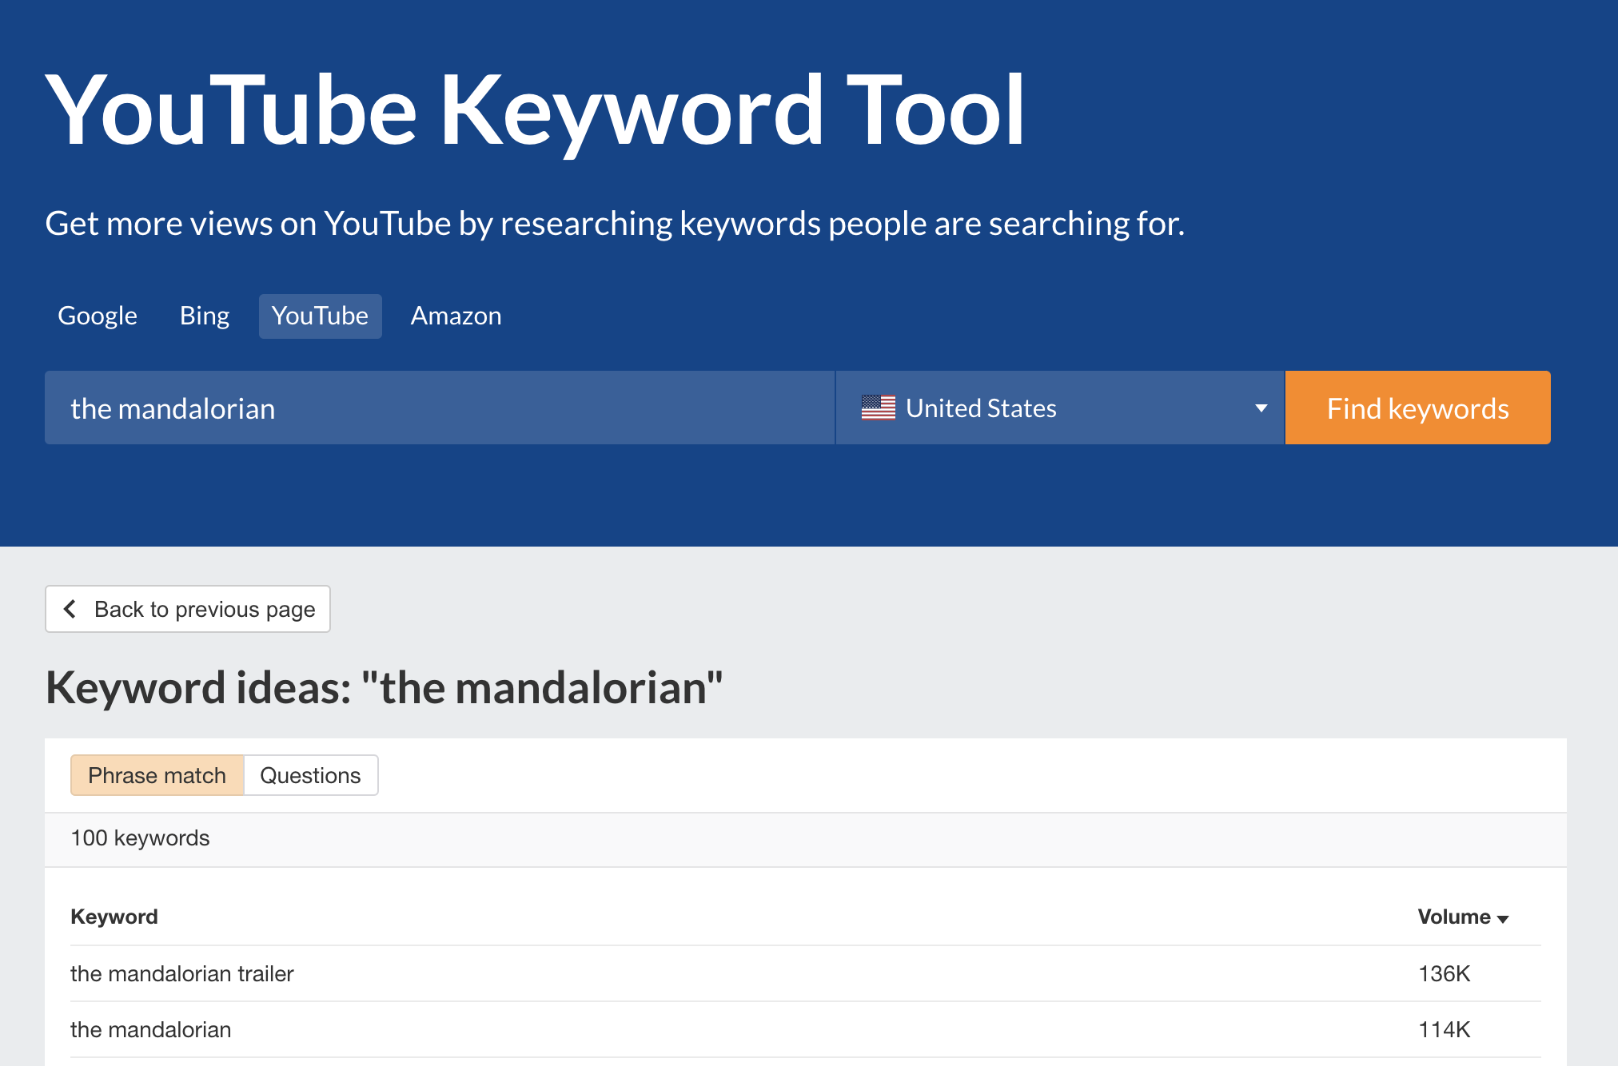Switch to the Google search engine tab
The image size is (1618, 1066).
point(98,316)
